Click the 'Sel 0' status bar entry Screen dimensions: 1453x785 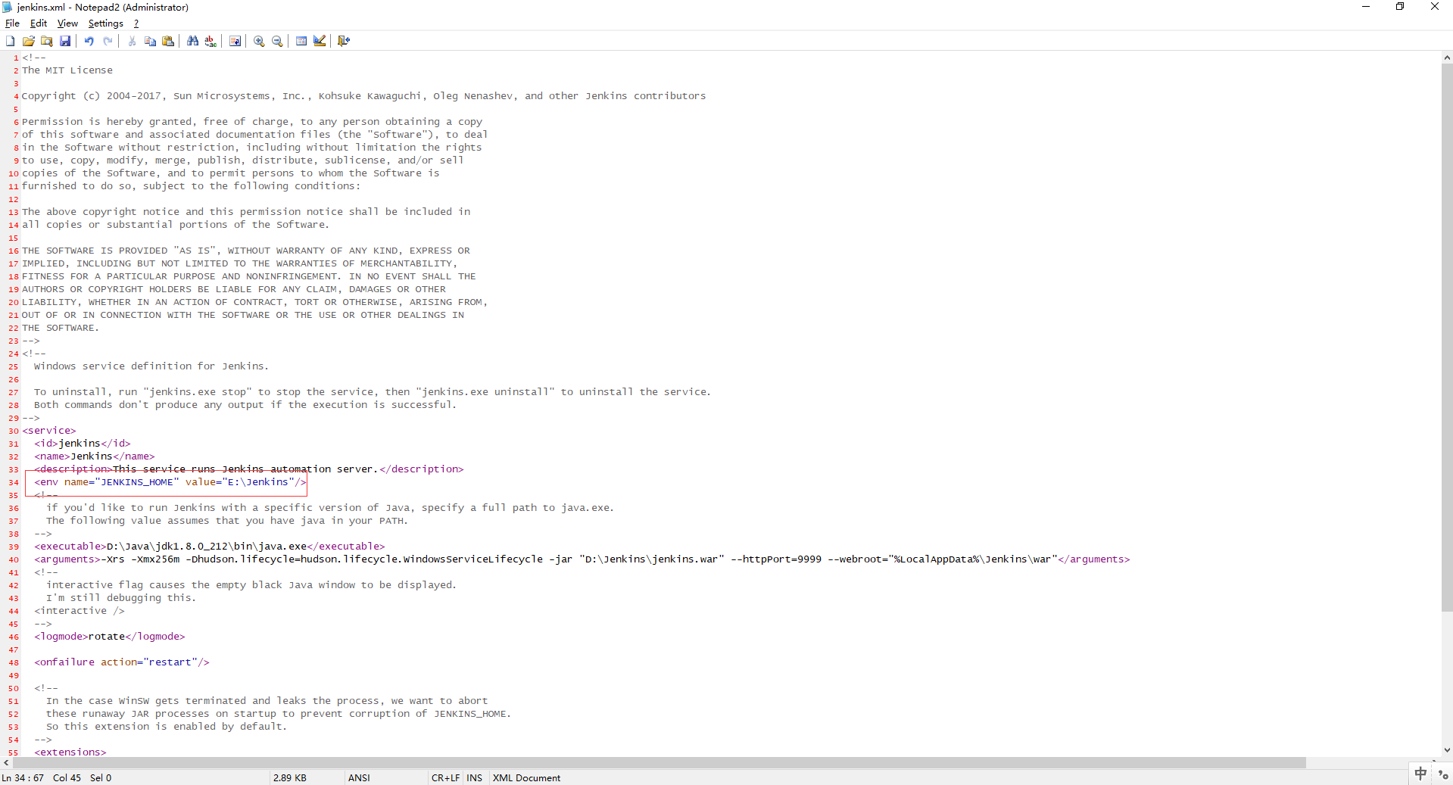pos(101,778)
